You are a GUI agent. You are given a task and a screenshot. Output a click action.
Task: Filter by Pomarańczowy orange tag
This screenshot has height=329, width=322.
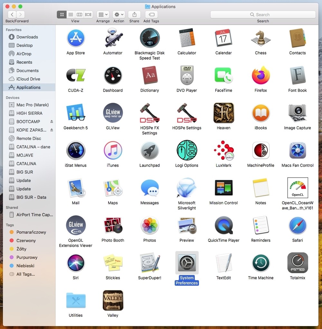click(x=29, y=232)
